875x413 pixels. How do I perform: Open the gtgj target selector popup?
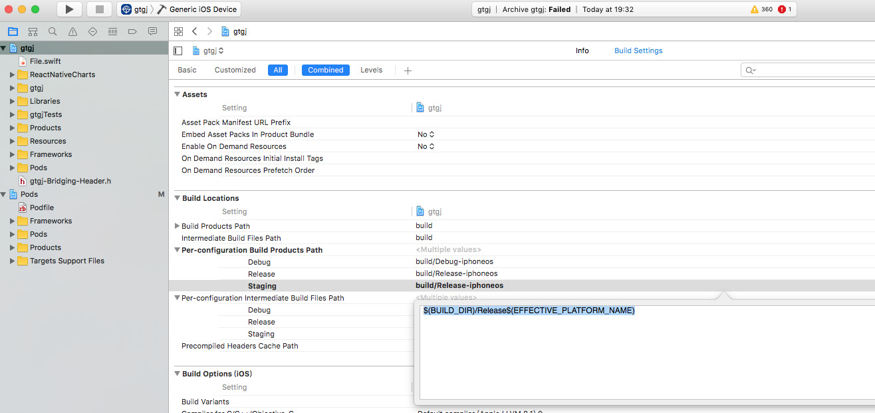[208, 51]
